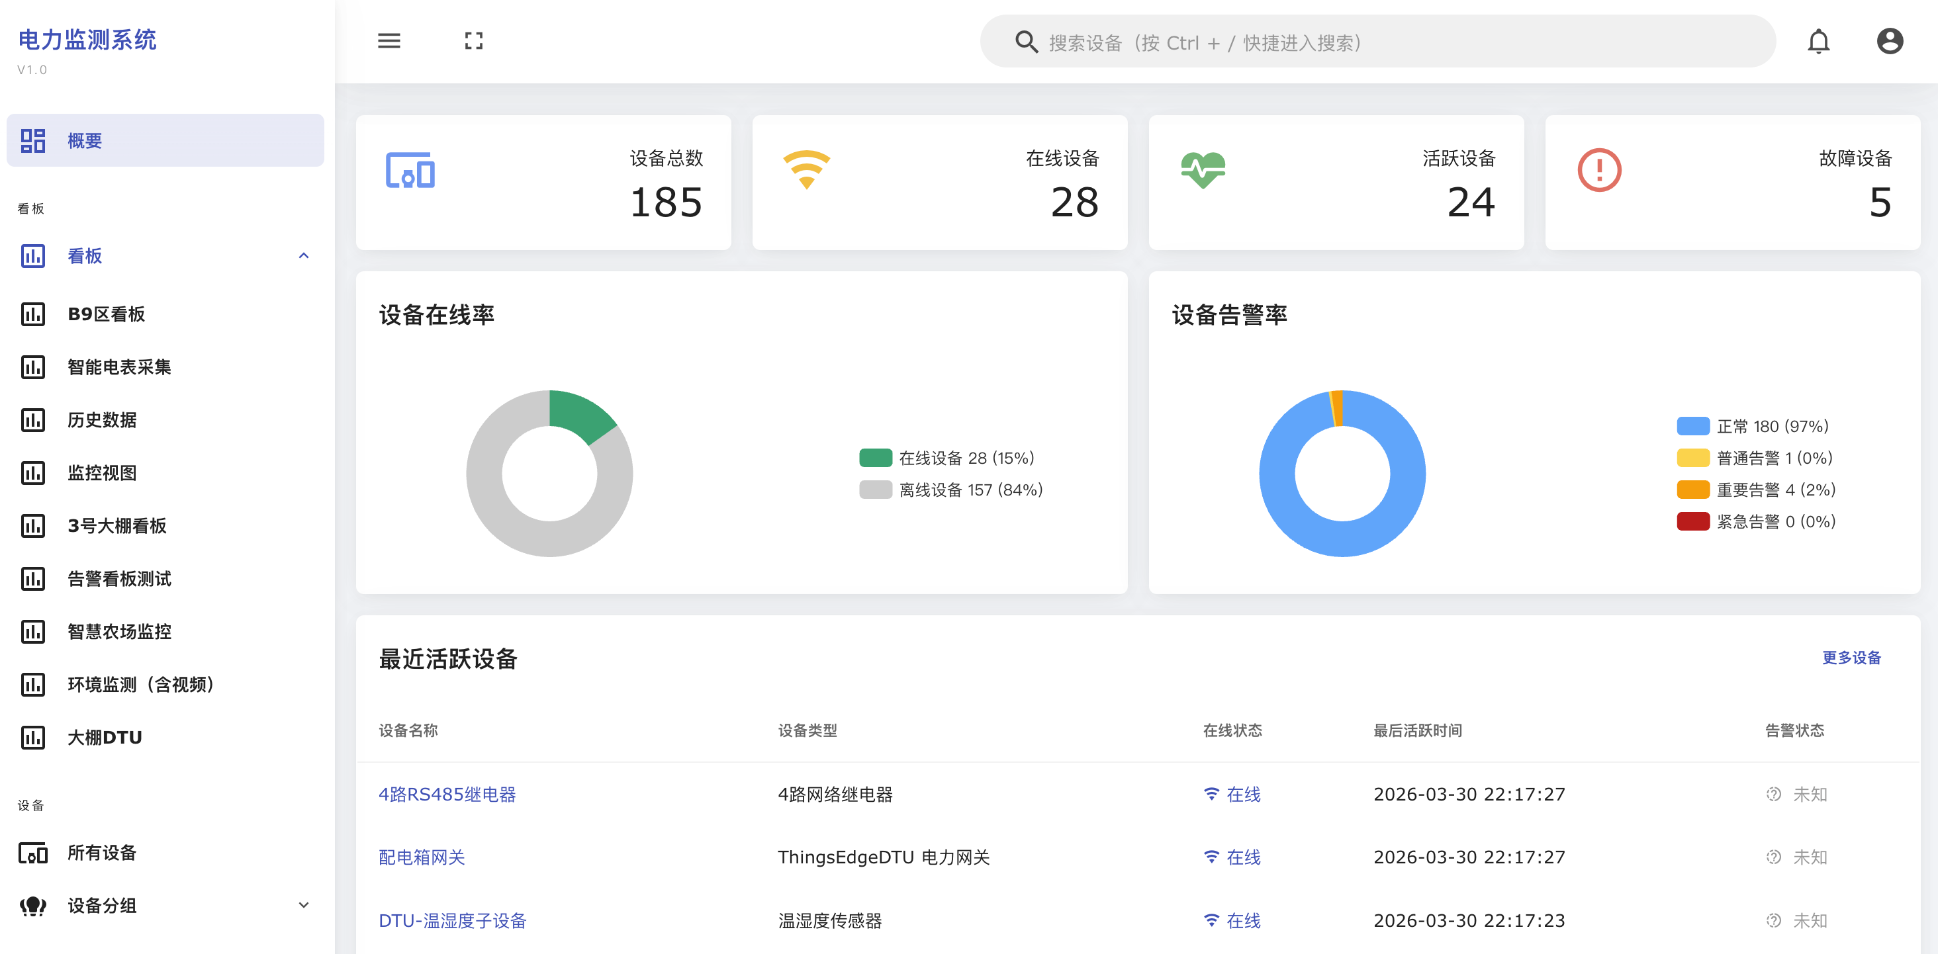Open the 配电箱网关 device link
The height and width of the screenshot is (954, 1938).
point(422,857)
